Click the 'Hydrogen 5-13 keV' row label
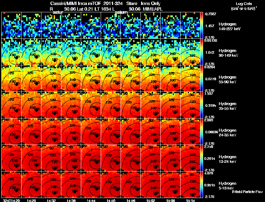Image resolution: width=265 pixels, height=202 pixels. pos(228,186)
